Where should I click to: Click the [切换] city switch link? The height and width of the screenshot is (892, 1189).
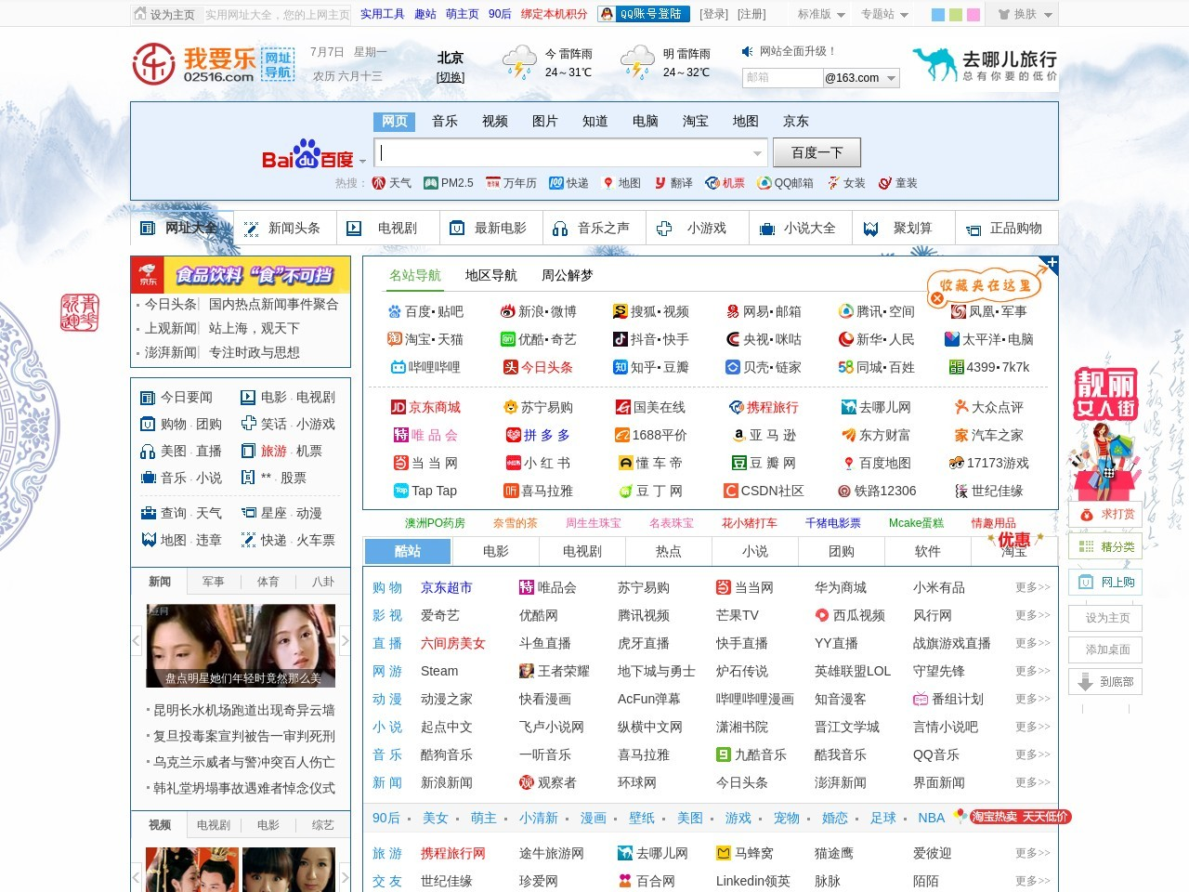point(451,77)
